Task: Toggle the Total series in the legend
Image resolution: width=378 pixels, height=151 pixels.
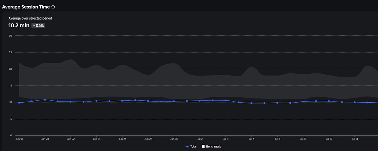Action: click(x=191, y=147)
